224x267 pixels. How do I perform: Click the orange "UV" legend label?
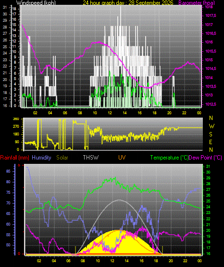pos(122,158)
